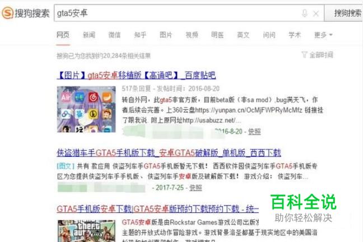
Task: Switch to the 新闻 tab
Action: coord(89,35)
